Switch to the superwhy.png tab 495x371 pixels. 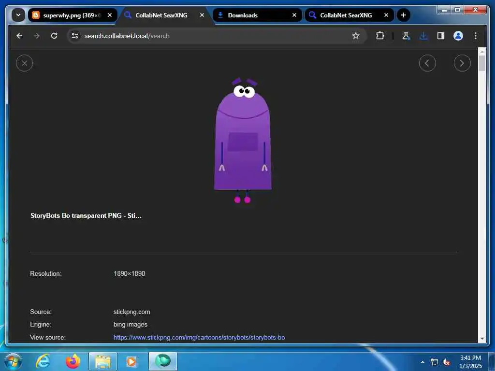pyautogui.click(x=71, y=15)
